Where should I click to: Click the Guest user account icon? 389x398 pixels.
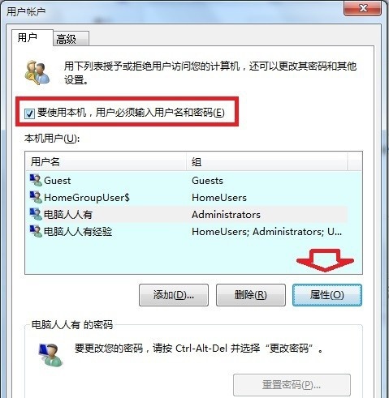(36, 180)
